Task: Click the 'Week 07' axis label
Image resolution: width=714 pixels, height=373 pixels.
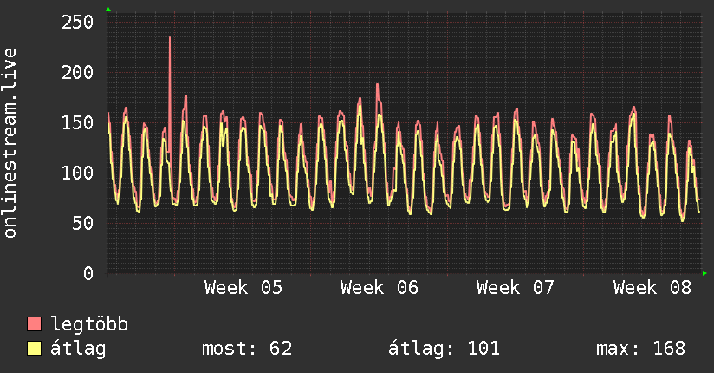Action: [x=516, y=288]
